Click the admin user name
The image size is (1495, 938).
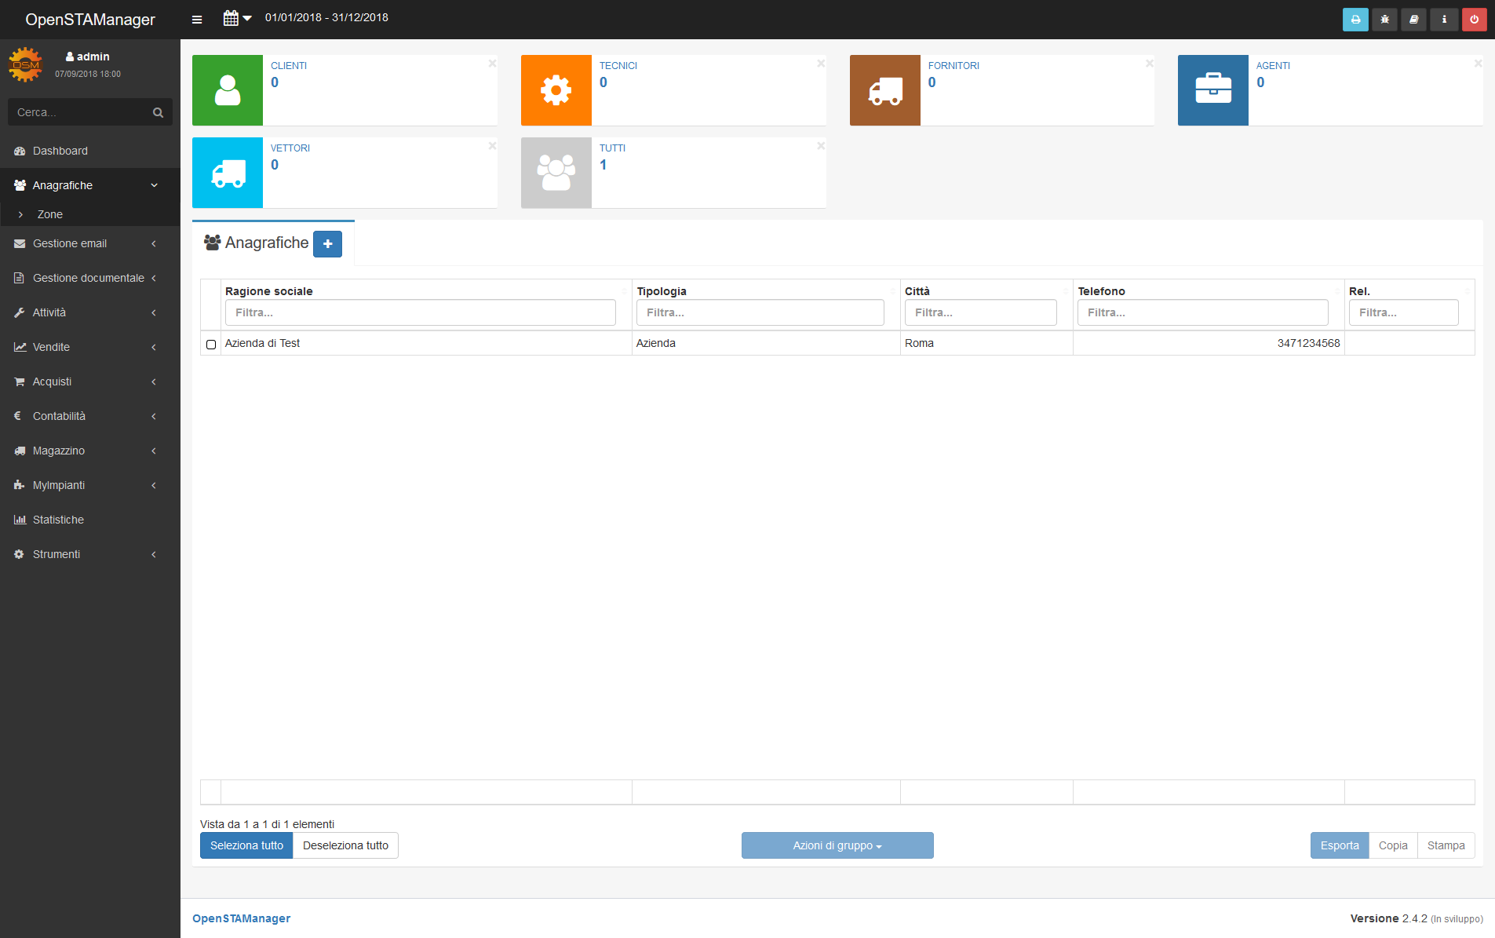(93, 57)
